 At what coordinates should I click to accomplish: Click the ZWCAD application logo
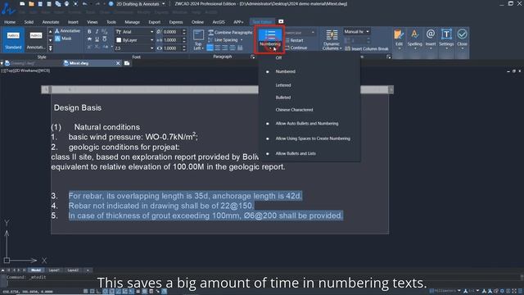tap(8, 8)
